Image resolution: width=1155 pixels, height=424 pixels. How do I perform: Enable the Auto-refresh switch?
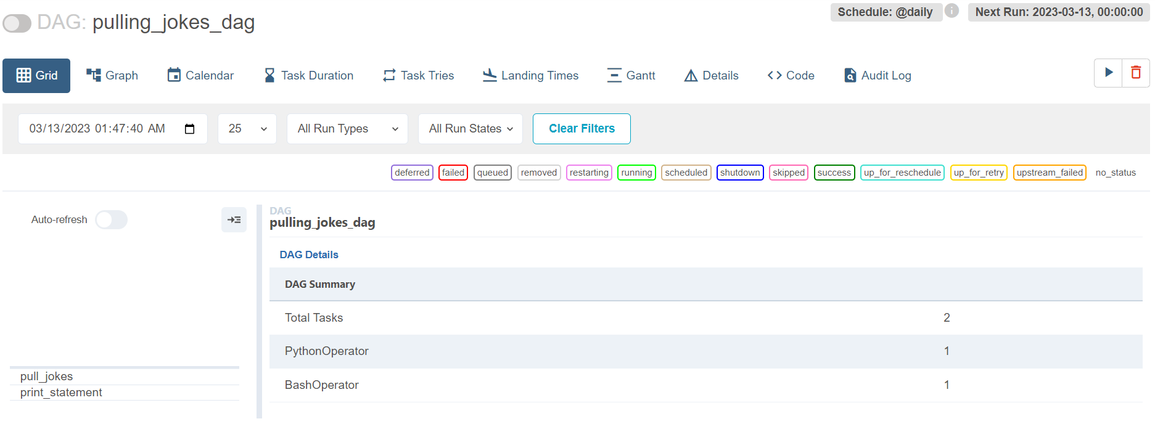(x=111, y=219)
